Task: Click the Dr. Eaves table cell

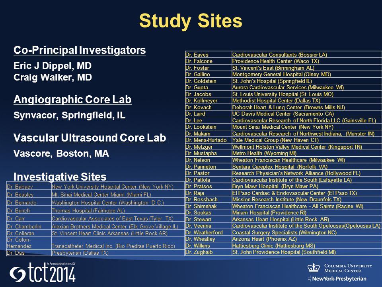Action: [209, 55]
